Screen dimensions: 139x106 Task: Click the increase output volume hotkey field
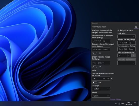click(101, 41)
